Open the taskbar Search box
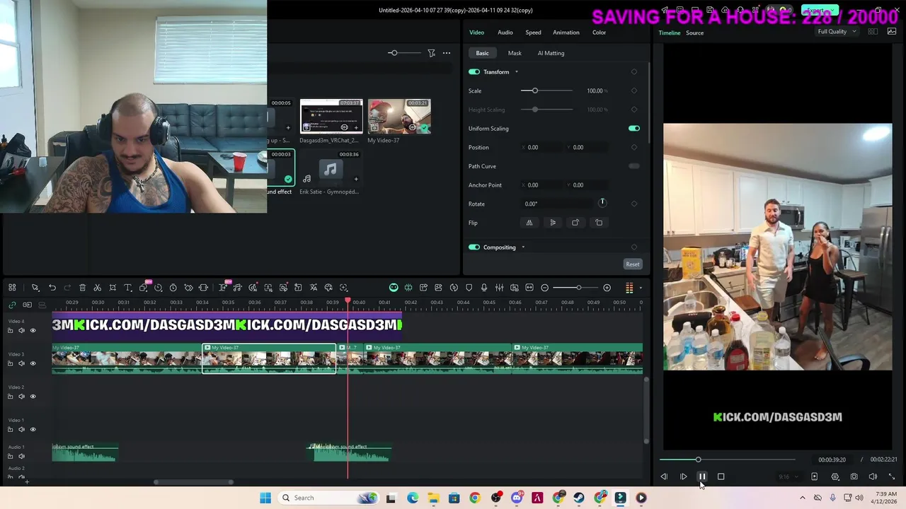 [x=329, y=498]
